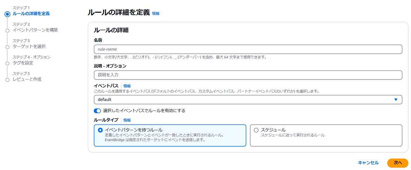Open 情報 link next to ルールの詳細を定義 heading
This screenshot has width=411, height=170.
pyautogui.click(x=156, y=13)
